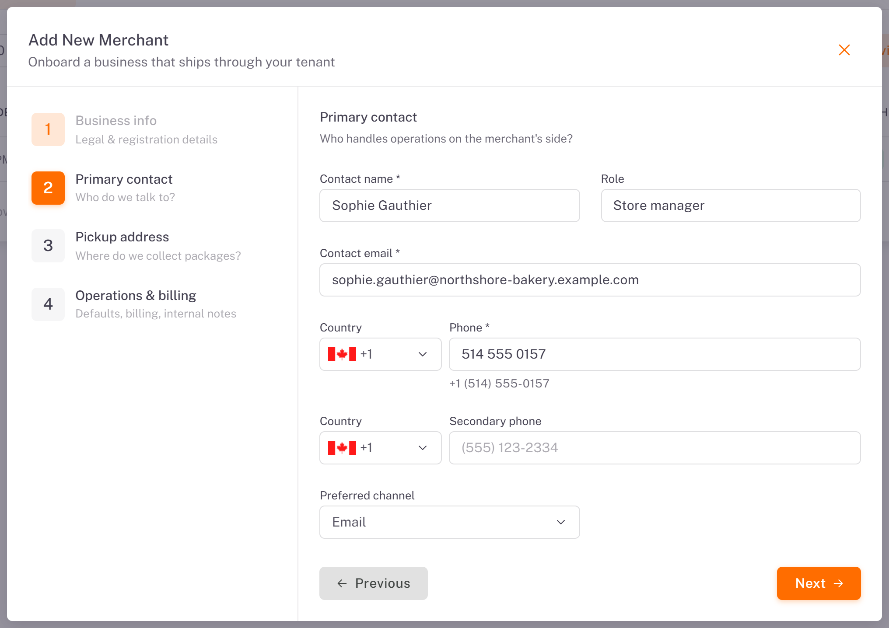Go back with the Previous button
889x628 pixels.
[x=374, y=583]
